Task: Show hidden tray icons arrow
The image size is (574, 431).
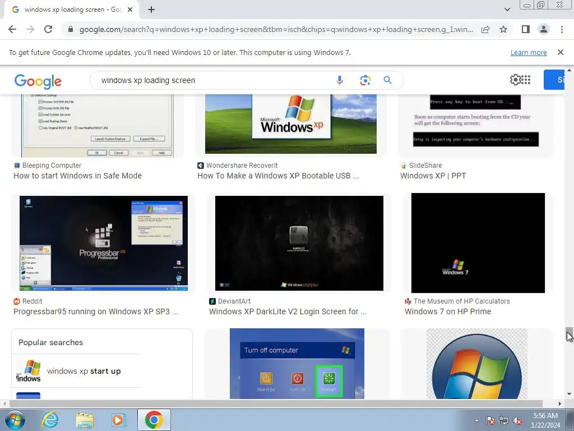Action: [x=476, y=420]
